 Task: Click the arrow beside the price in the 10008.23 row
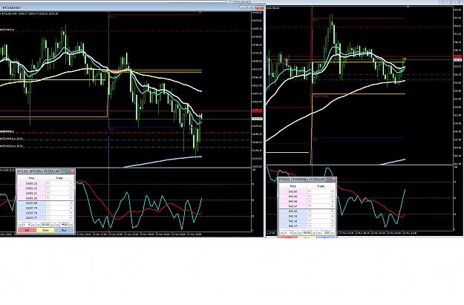[48, 183]
